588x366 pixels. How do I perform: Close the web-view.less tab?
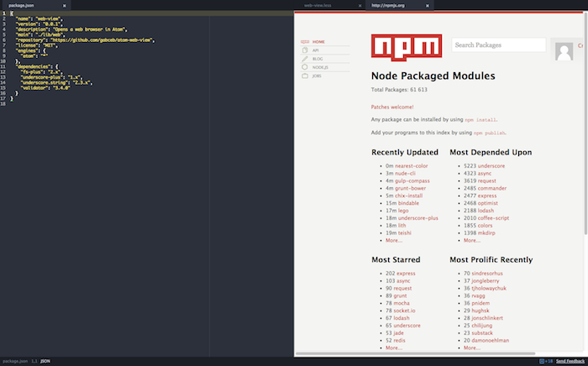pyautogui.click(x=360, y=6)
